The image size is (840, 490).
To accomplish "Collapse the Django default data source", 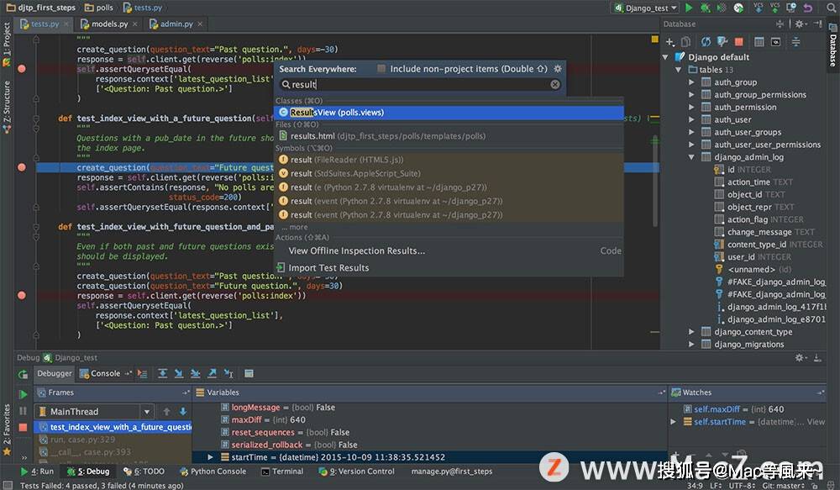I will click(665, 57).
